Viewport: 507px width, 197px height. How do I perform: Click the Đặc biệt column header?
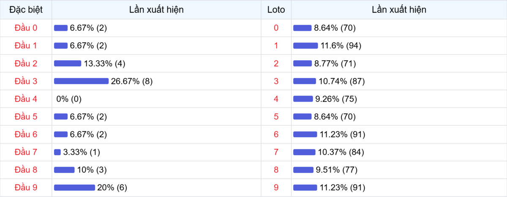point(26,9)
